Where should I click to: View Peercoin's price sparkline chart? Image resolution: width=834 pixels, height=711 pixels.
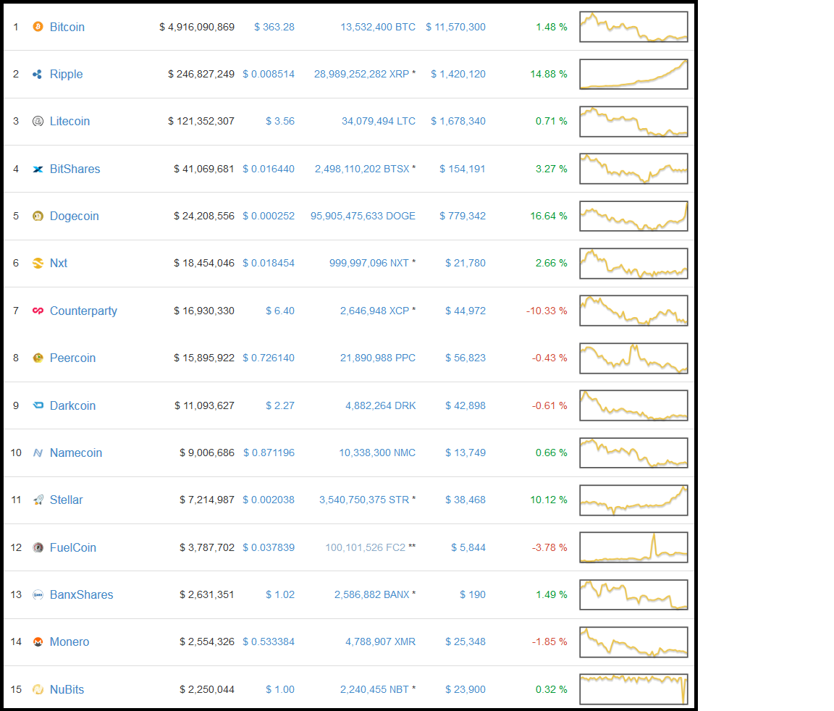pos(633,358)
